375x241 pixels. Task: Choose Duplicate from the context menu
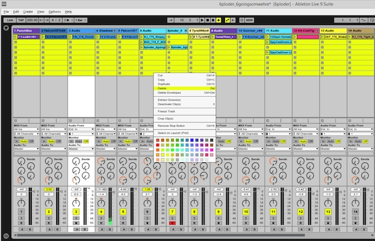click(x=184, y=84)
